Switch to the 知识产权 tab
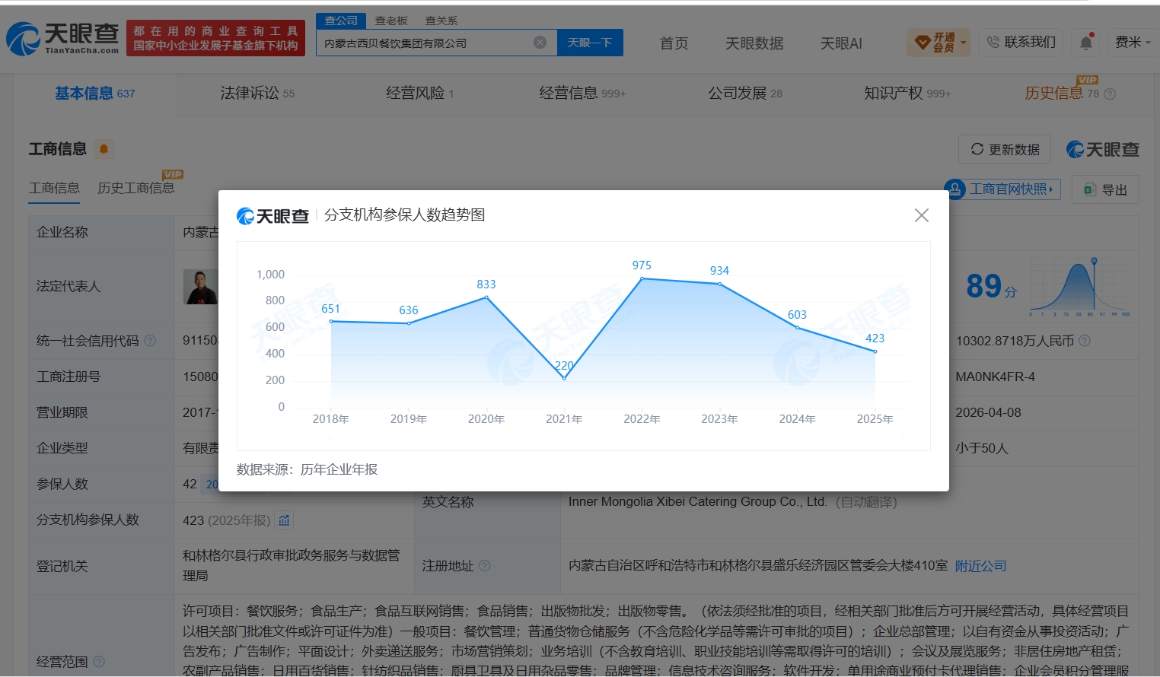This screenshot has height=677, width=1160. click(907, 94)
